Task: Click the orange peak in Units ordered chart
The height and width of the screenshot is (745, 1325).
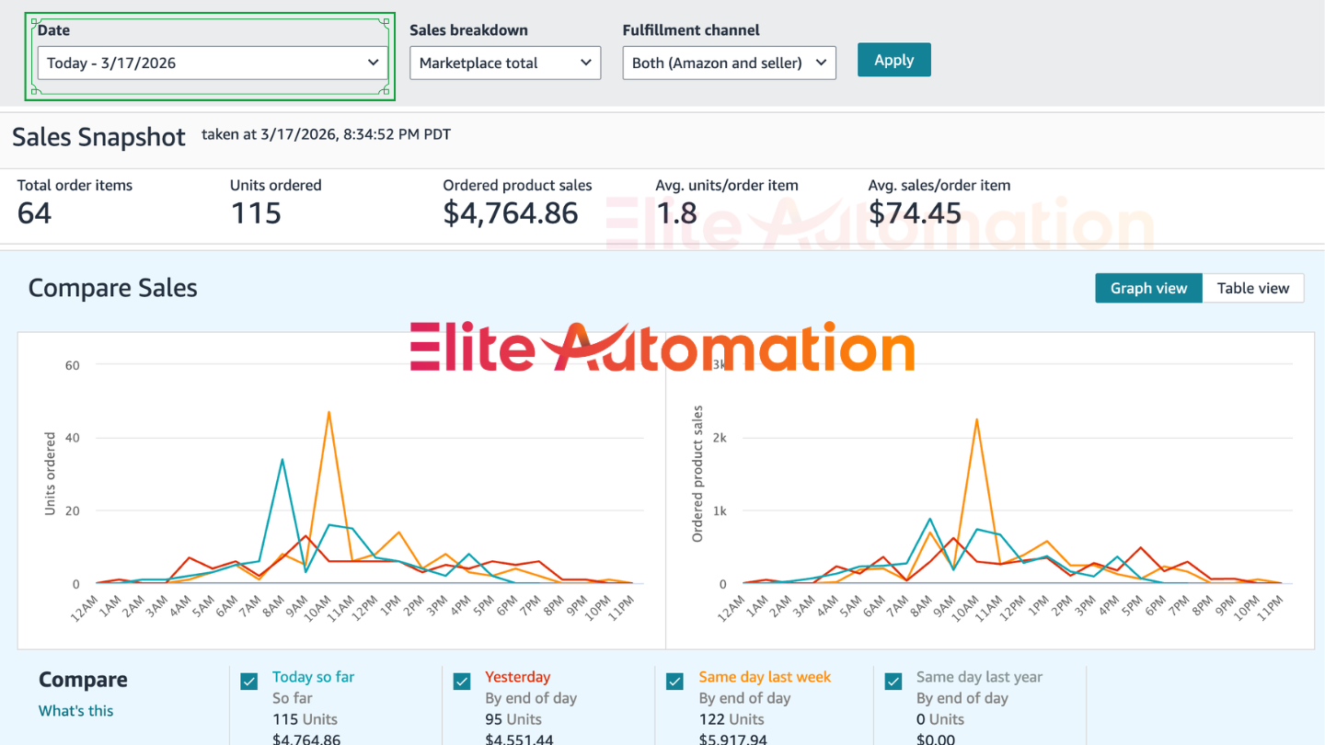Action: (328, 412)
